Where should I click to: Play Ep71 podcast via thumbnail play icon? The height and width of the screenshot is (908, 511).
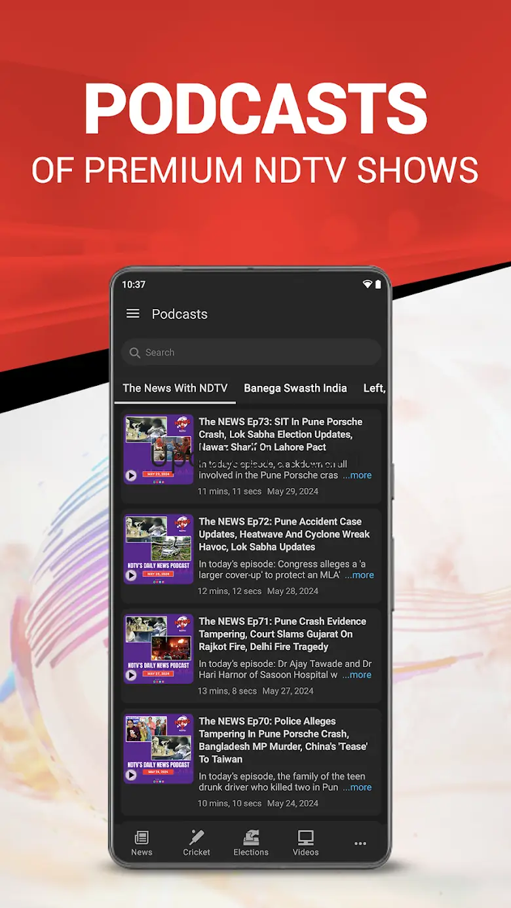click(131, 675)
